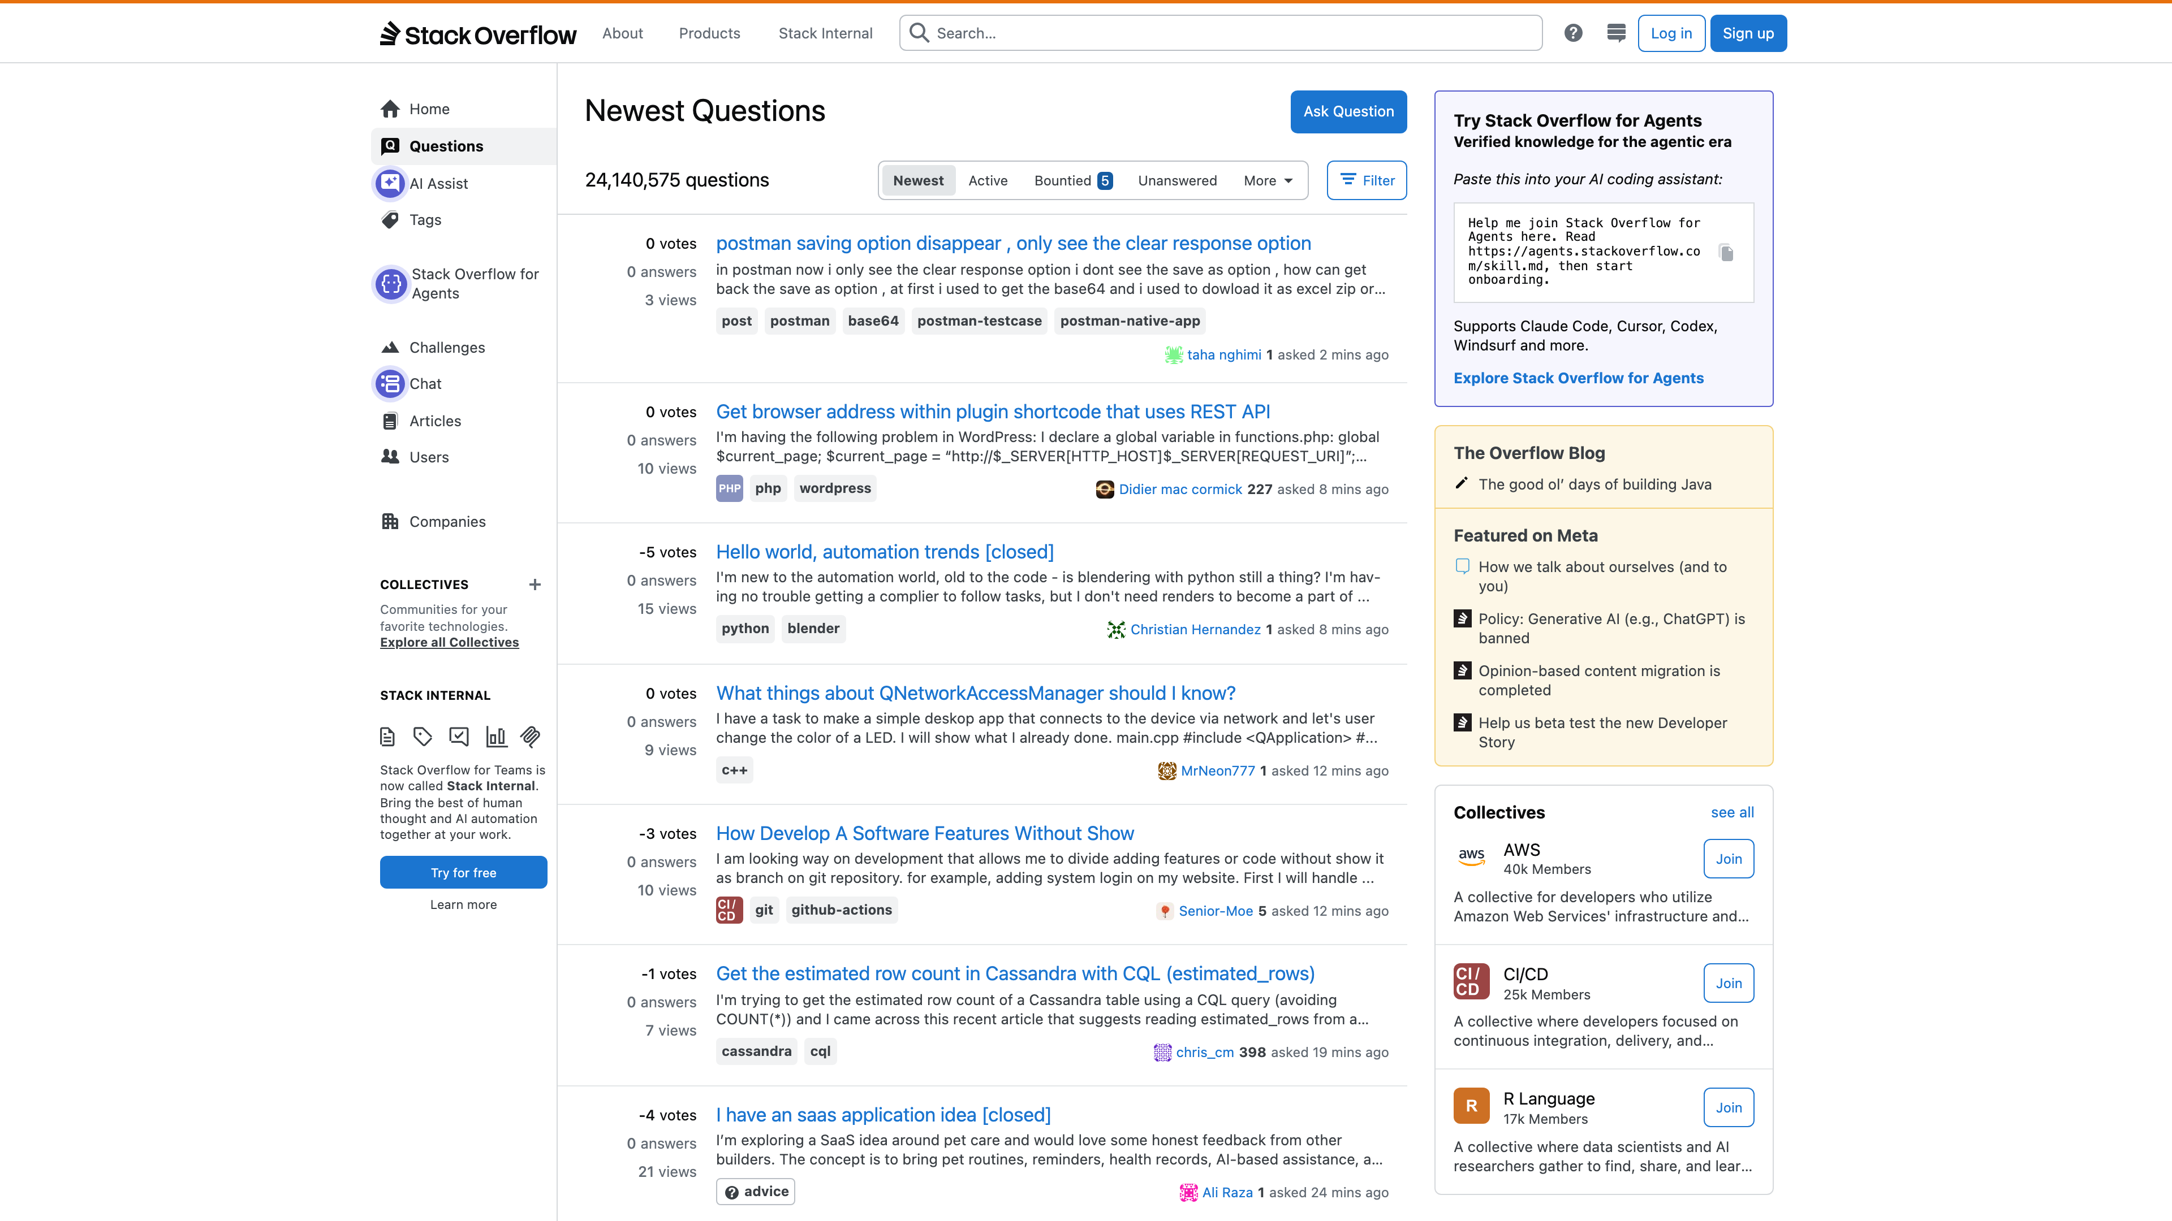The width and height of the screenshot is (2172, 1221).
Task: Click the Sign up button
Action: (x=1748, y=33)
